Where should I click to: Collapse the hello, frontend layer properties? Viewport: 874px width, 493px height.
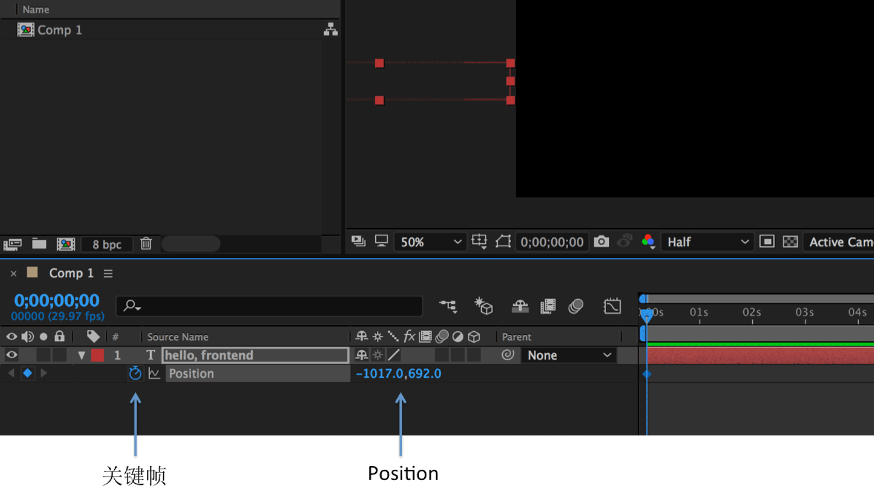(82, 355)
